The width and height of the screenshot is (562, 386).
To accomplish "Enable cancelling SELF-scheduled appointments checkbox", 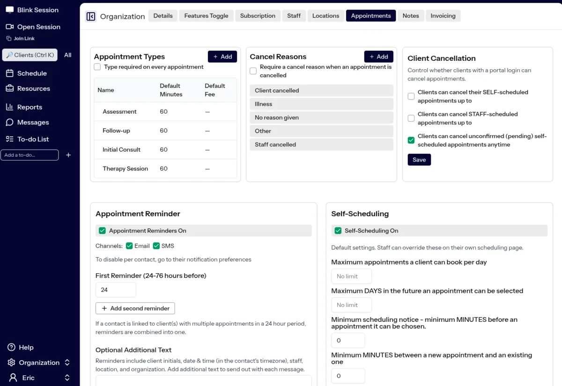I will click(x=411, y=96).
